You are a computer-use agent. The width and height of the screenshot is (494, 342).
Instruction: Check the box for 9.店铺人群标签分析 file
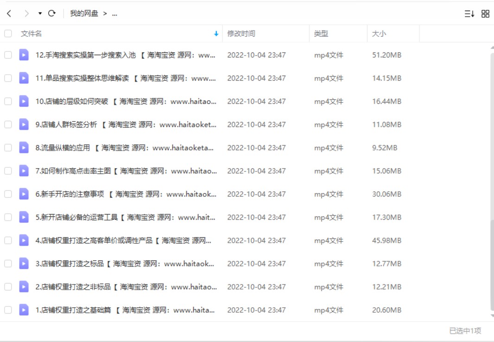click(8, 124)
